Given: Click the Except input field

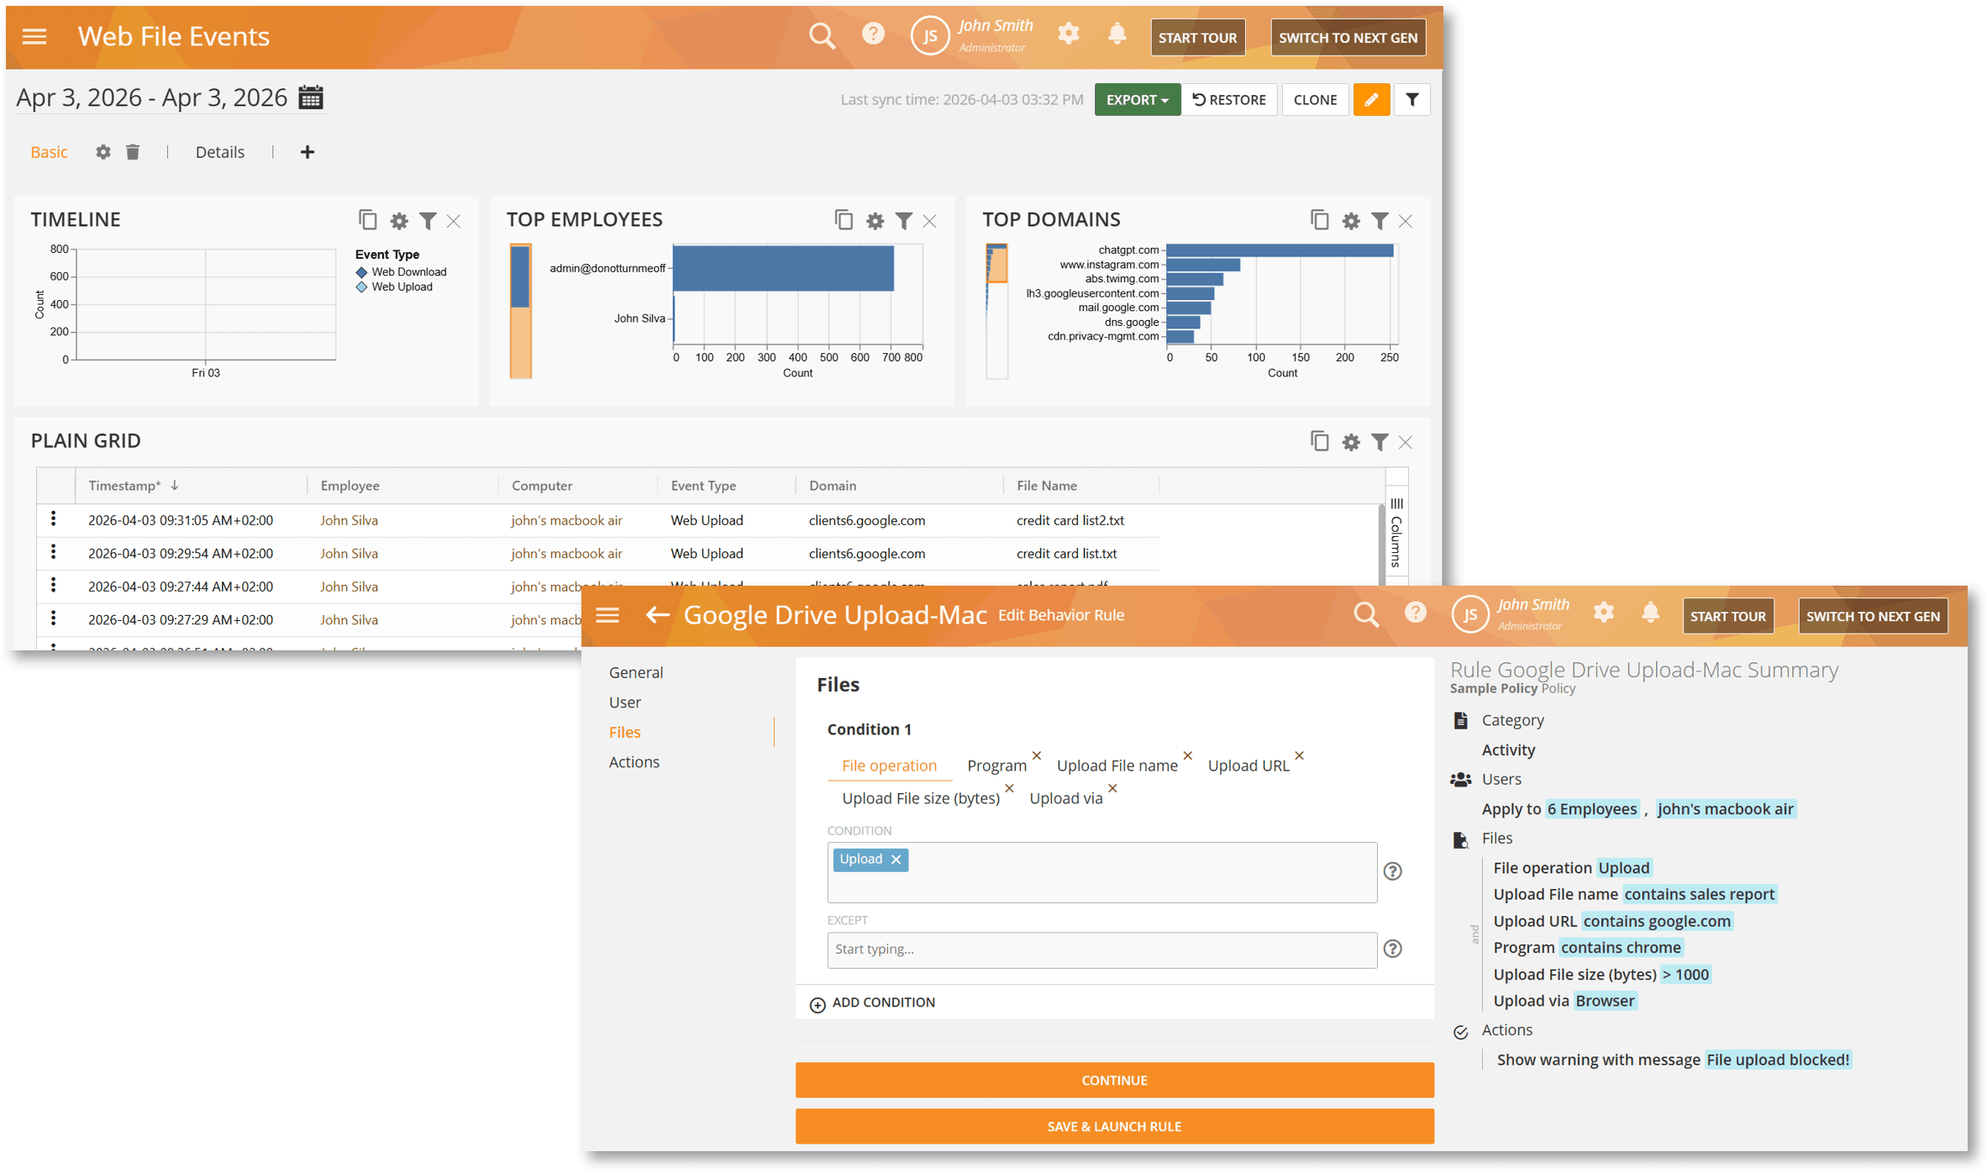Looking at the screenshot, I should point(1101,949).
